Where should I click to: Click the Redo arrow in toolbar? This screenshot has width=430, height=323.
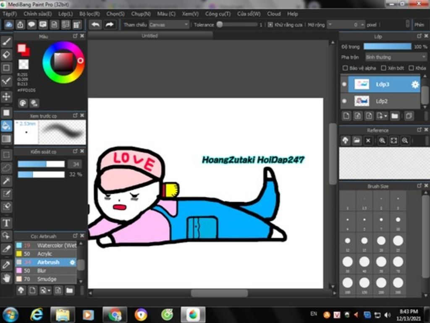[x=110, y=25]
